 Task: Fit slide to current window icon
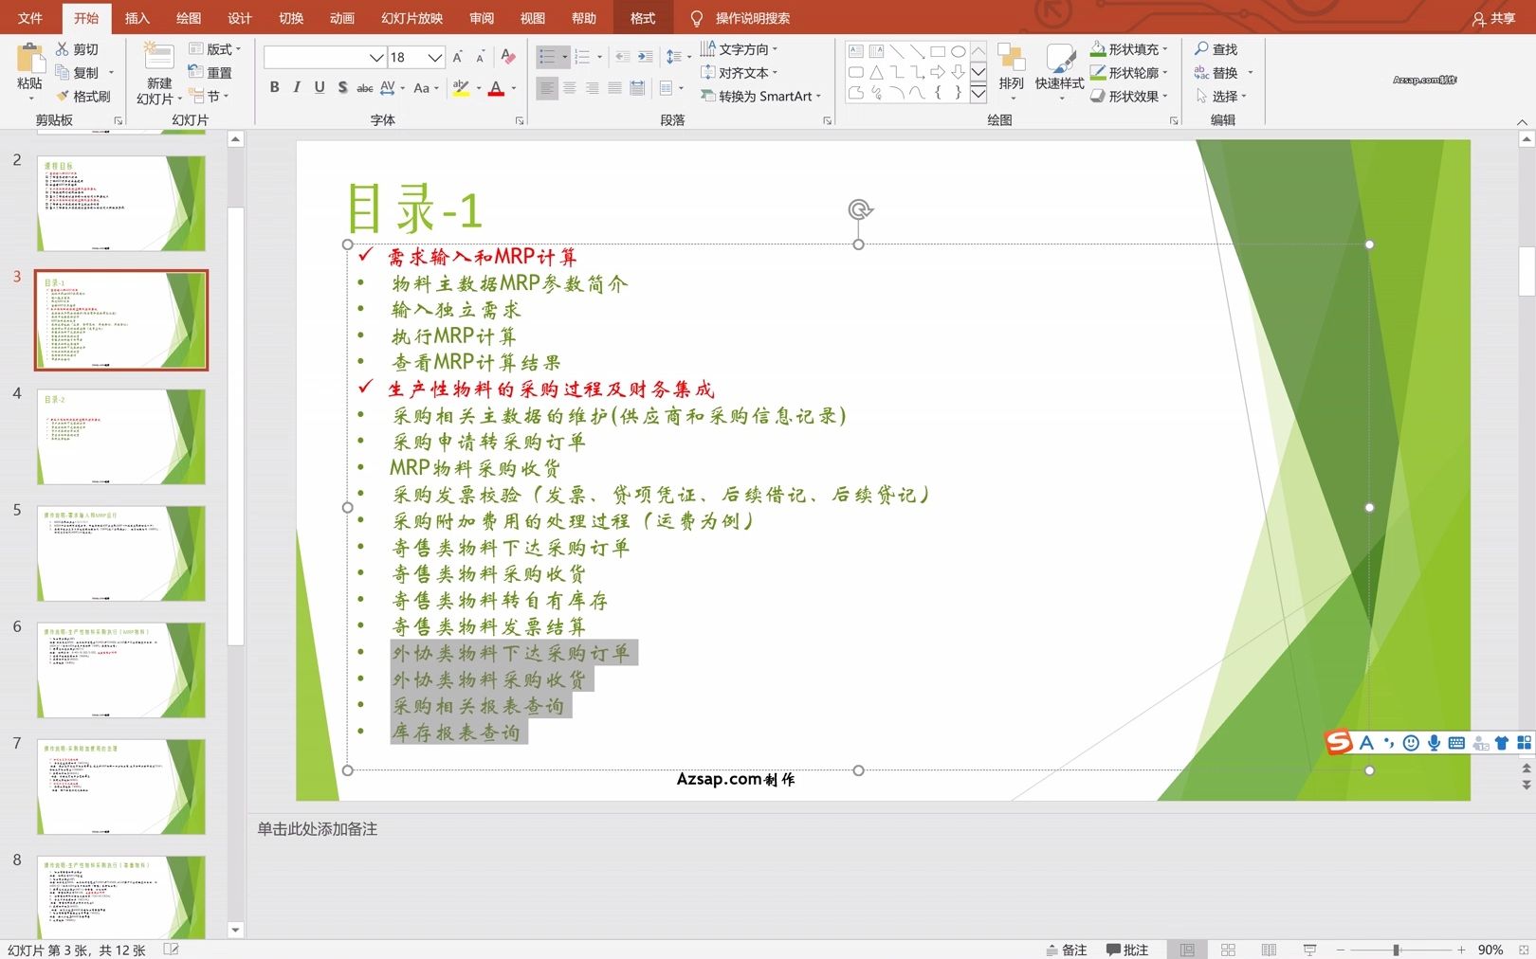[x=1524, y=950]
